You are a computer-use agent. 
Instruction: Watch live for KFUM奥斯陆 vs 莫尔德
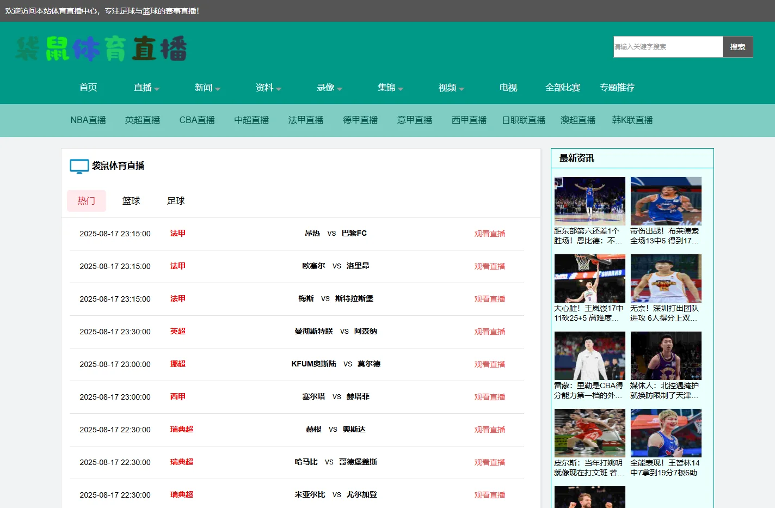point(490,364)
